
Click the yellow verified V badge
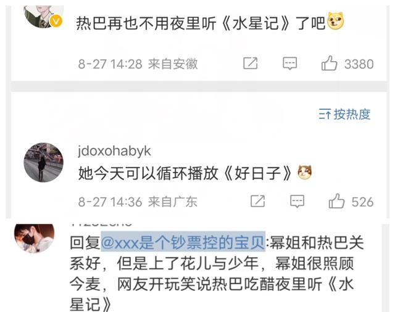(56, 21)
